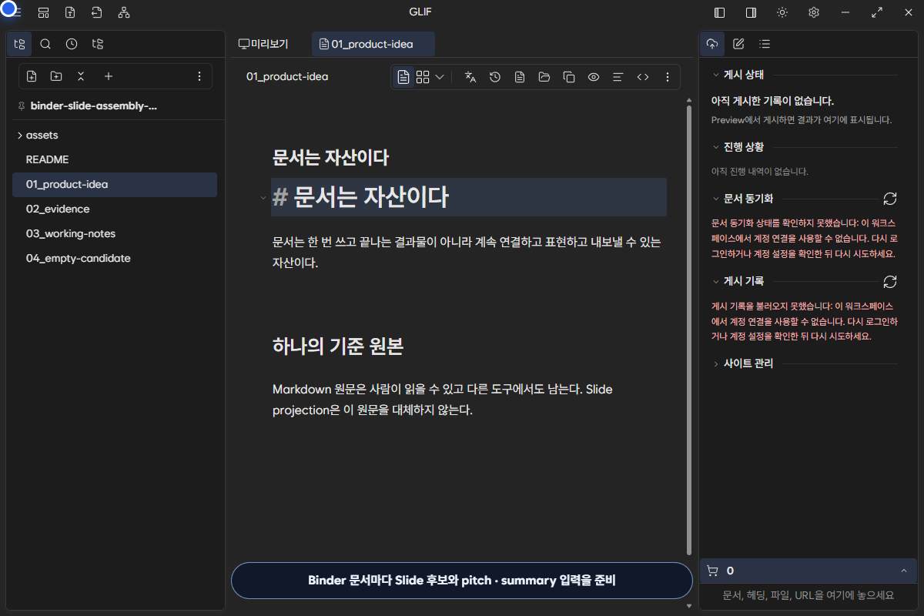Open the publish cloud-upload panel tab
The width and height of the screenshot is (924, 616).
[712, 44]
